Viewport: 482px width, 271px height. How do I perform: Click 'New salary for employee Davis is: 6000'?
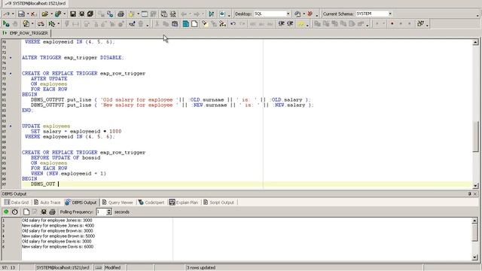click(57, 247)
